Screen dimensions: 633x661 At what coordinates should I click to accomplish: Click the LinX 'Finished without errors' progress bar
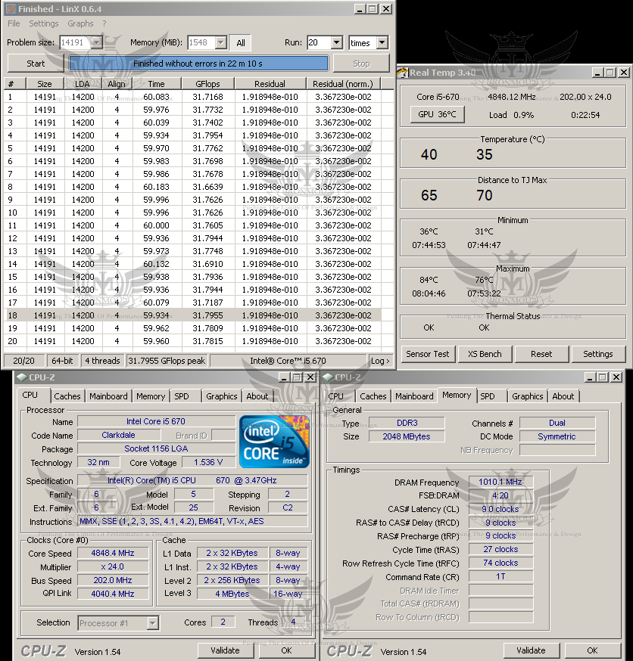coord(198,64)
